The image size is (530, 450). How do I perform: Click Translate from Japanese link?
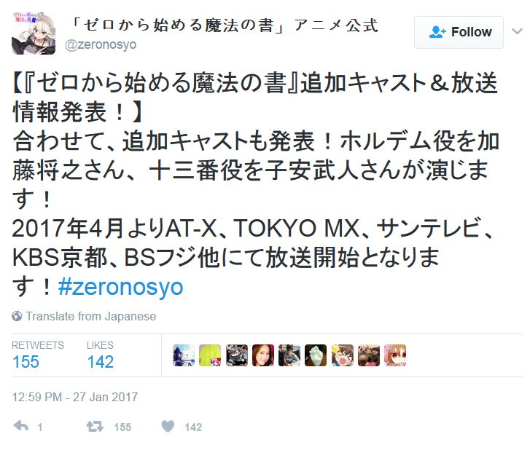(x=91, y=316)
